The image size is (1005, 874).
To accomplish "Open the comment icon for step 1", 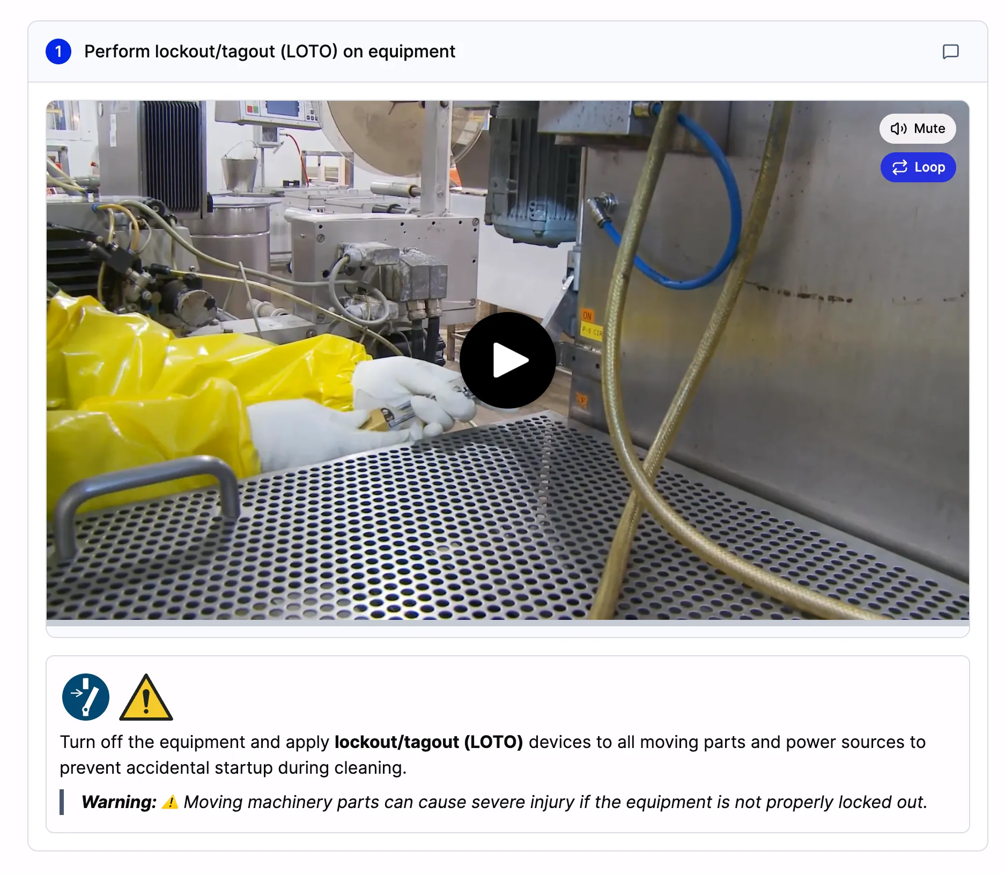I will [950, 51].
